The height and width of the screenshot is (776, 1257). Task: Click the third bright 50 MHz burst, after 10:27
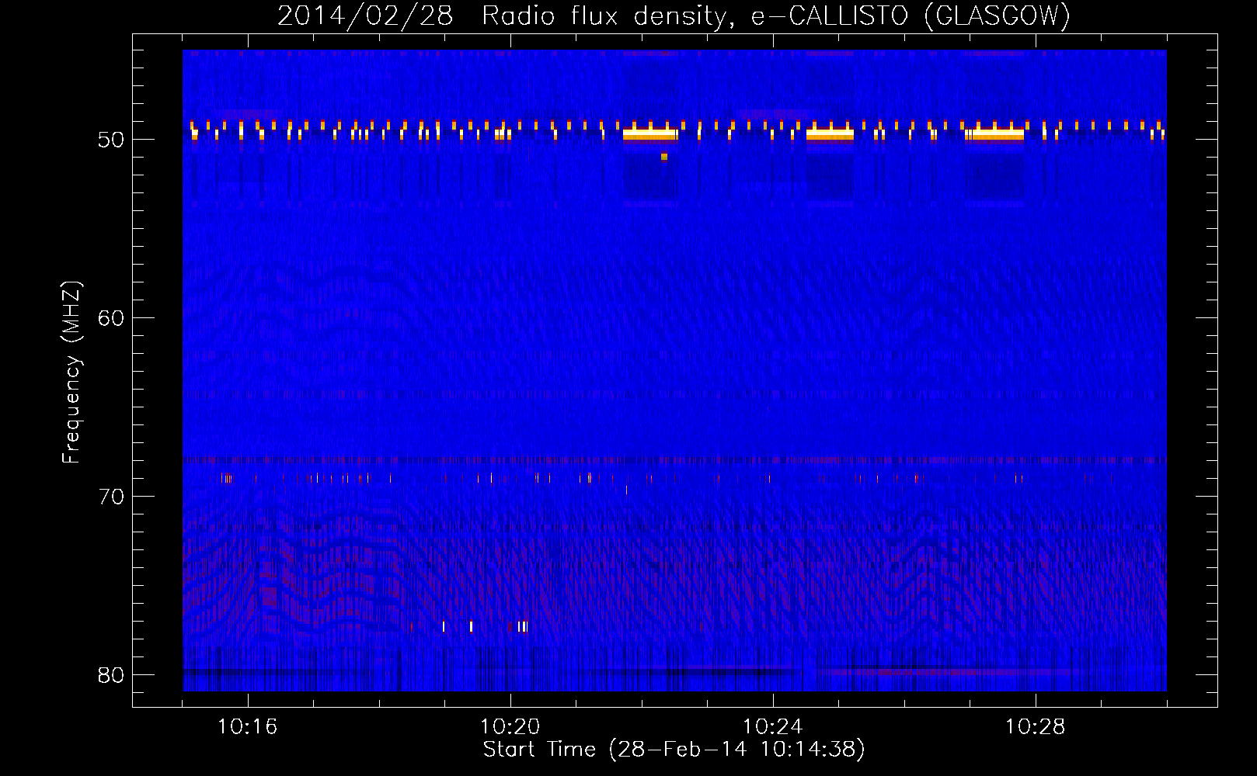coord(995,134)
